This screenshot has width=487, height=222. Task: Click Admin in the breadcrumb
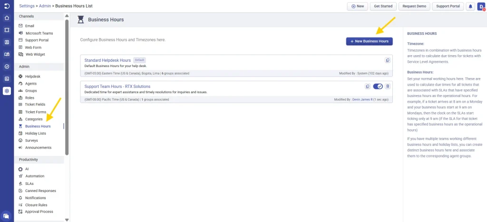(x=45, y=6)
